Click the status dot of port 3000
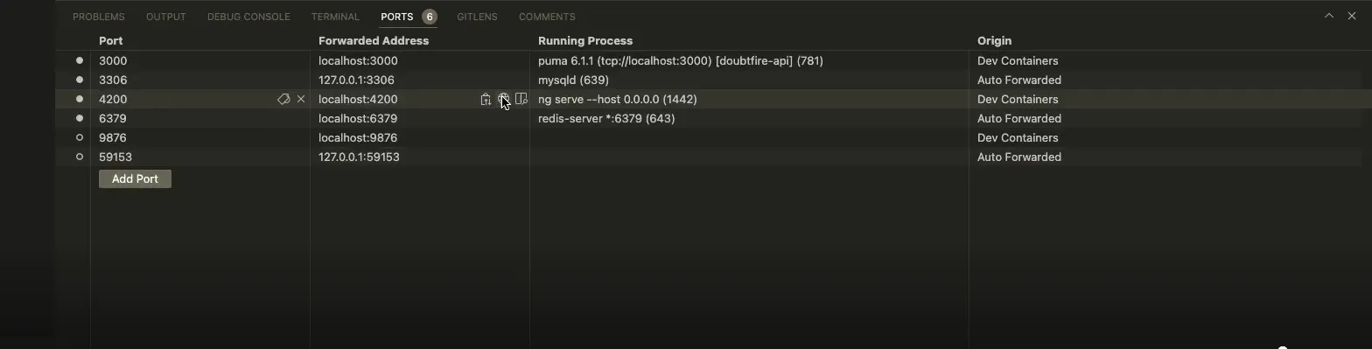This screenshot has height=349, width=1372. click(x=80, y=60)
